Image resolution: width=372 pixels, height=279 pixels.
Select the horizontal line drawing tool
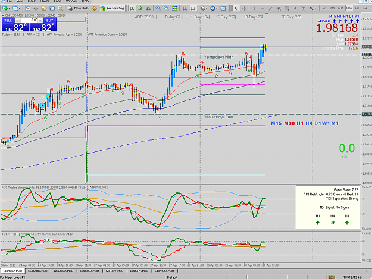click(262, 8)
